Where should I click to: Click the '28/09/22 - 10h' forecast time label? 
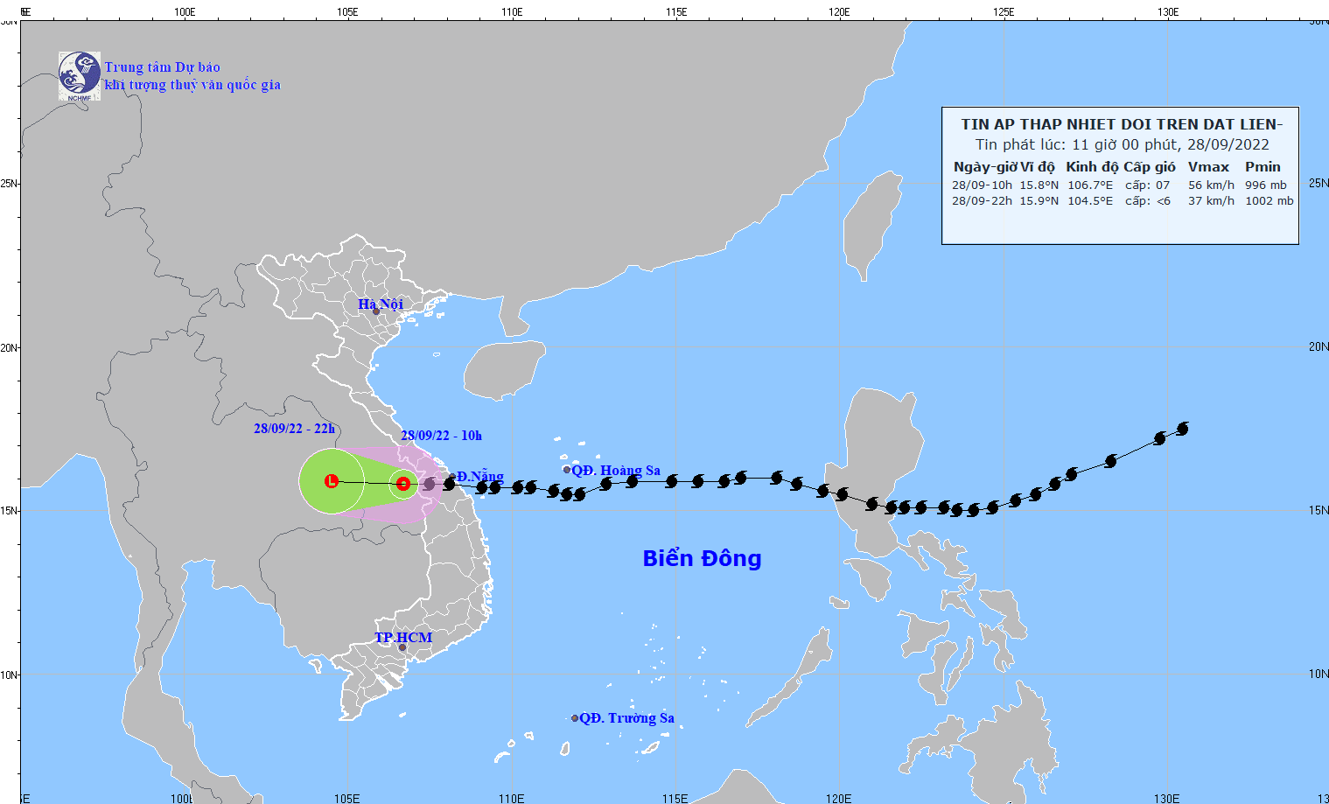(441, 435)
